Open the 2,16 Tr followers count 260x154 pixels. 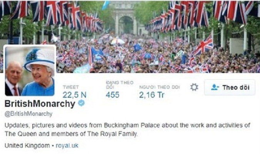152,95
